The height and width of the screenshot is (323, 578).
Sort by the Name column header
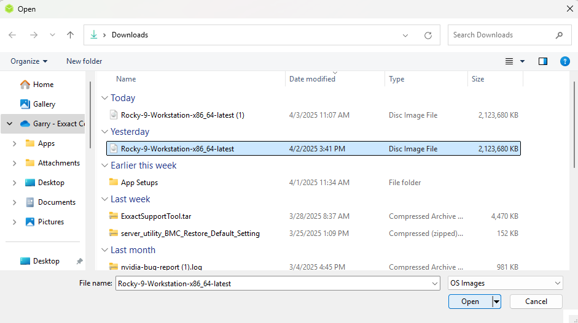126,79
